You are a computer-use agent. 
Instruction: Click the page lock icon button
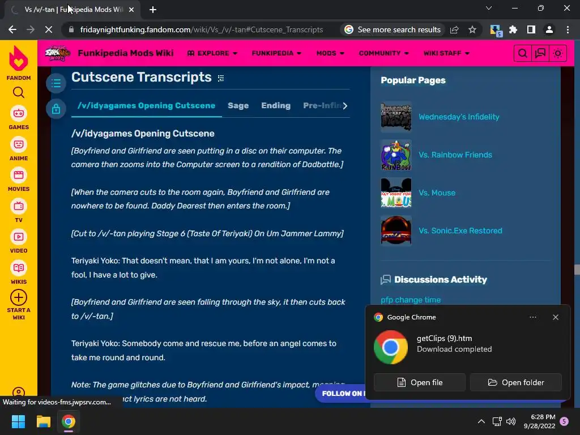56,109
